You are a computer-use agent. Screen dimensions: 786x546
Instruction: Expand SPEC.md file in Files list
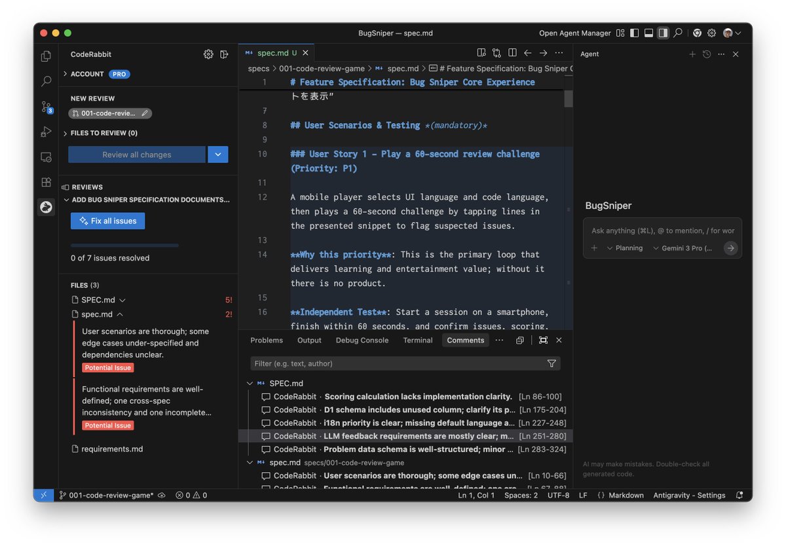tap(122, 300)
